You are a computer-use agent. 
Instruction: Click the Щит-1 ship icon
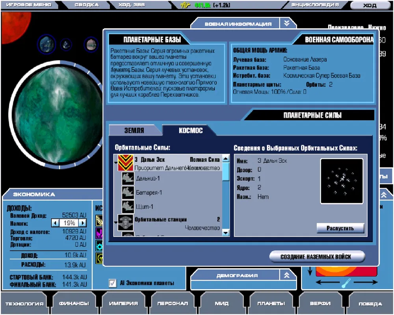pyautogui.click(x=127, y=207)
